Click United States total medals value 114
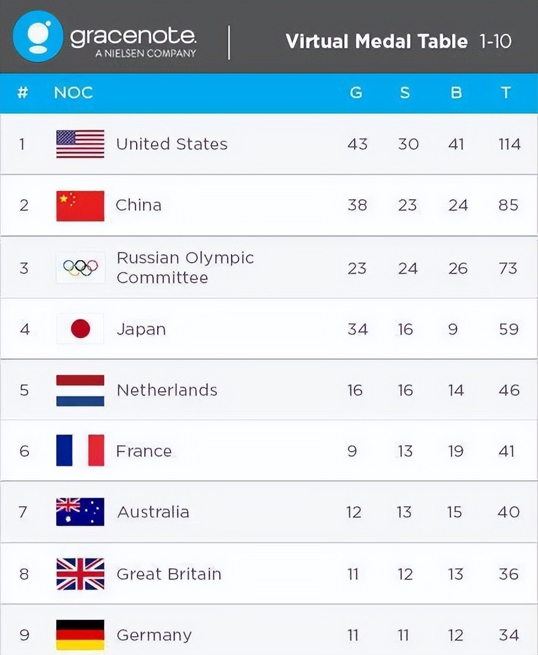This screenshot has height=655, width=538. click(x=509, y=144)
